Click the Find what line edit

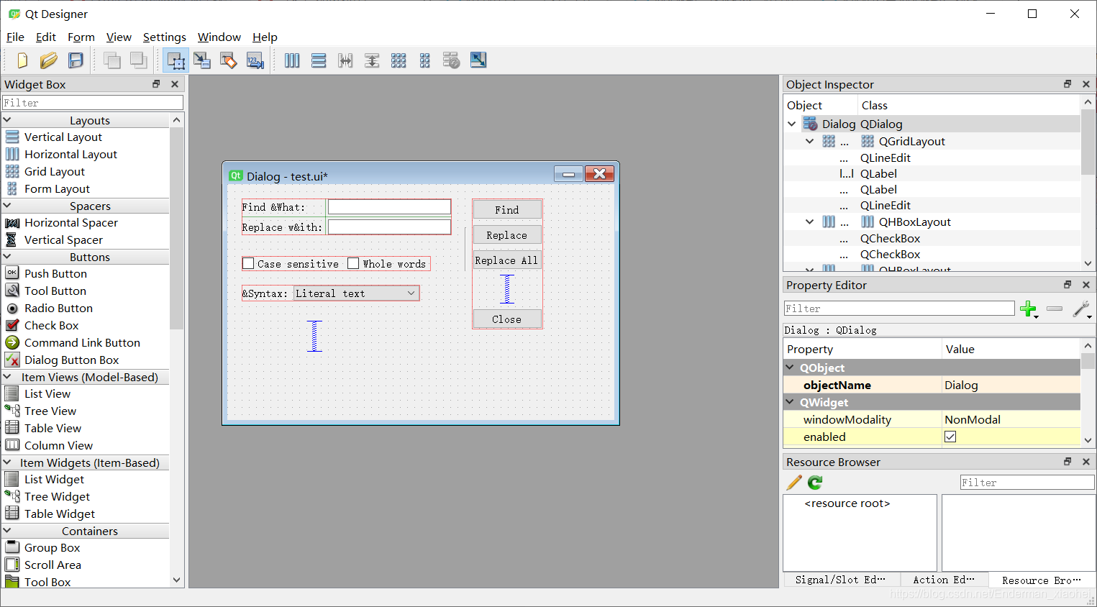(x=389, y=207)
